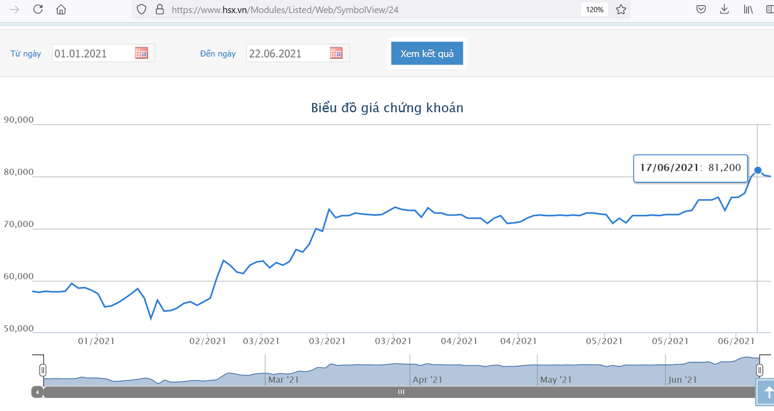Click the left range navigator handle

(43, 370)
